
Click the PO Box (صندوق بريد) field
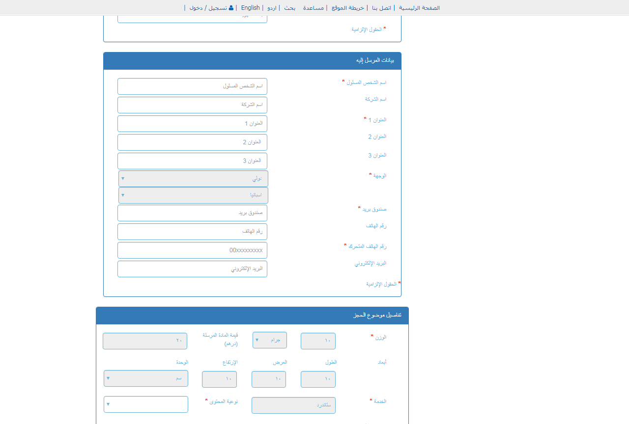coord(192,212)
